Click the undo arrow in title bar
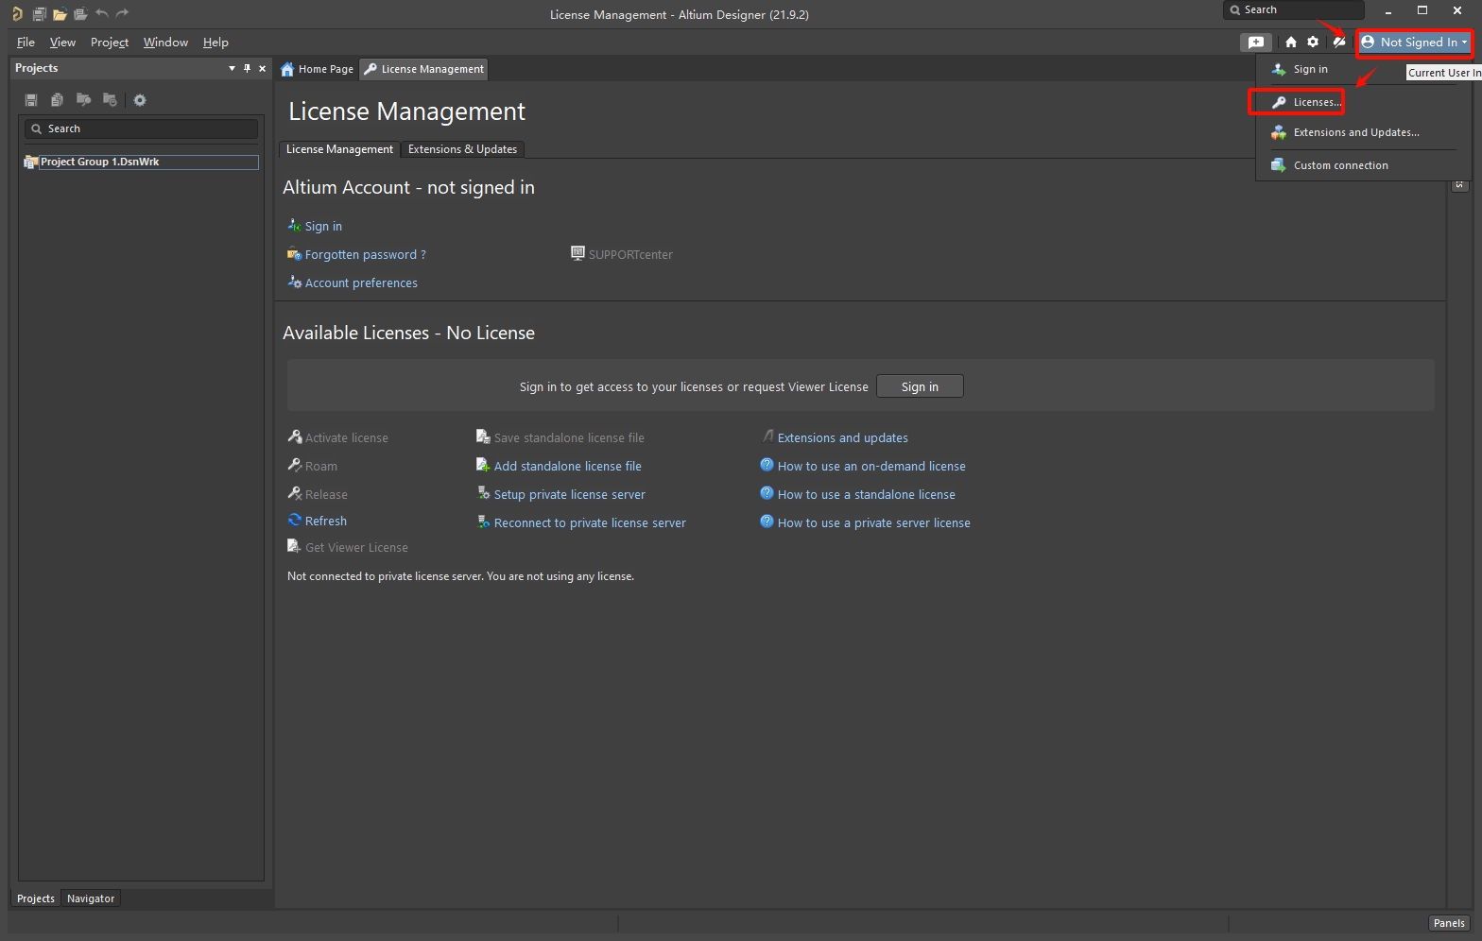 [x=102, y=14]
